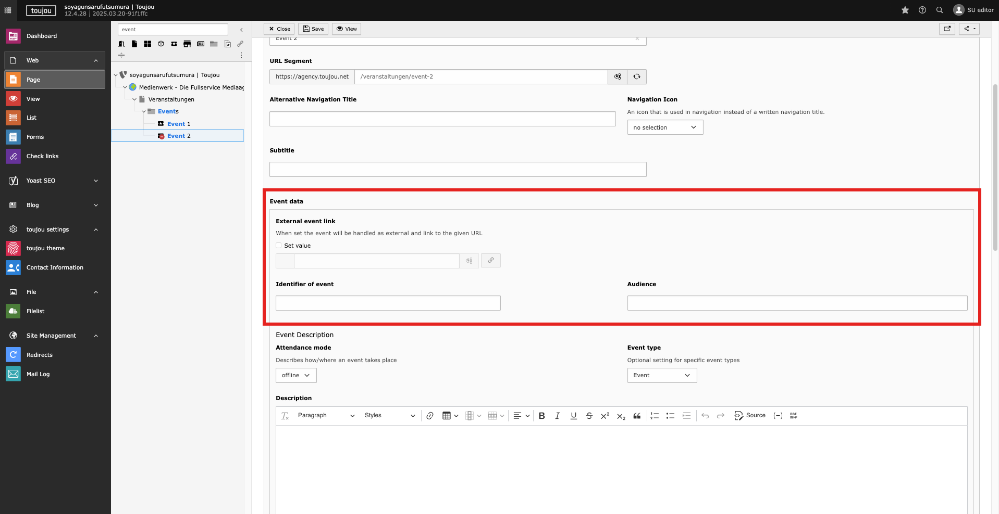
Task: Open the Attendance mode dropdown
Action: (x=296, y=375)
